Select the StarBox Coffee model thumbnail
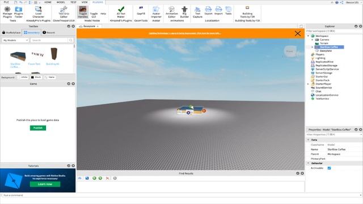The width and height of the screenshot is (363, 204). point(18,56)
